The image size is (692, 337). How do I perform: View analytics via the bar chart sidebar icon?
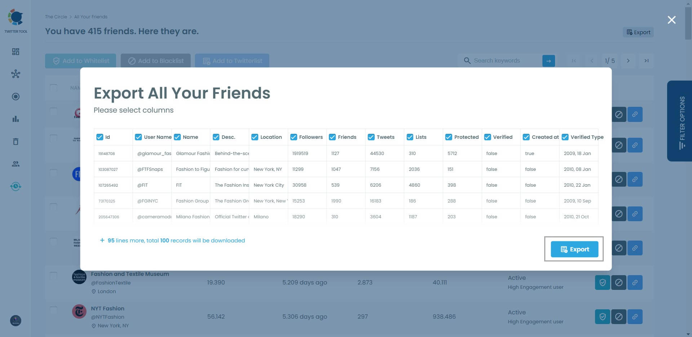[15, 119]
